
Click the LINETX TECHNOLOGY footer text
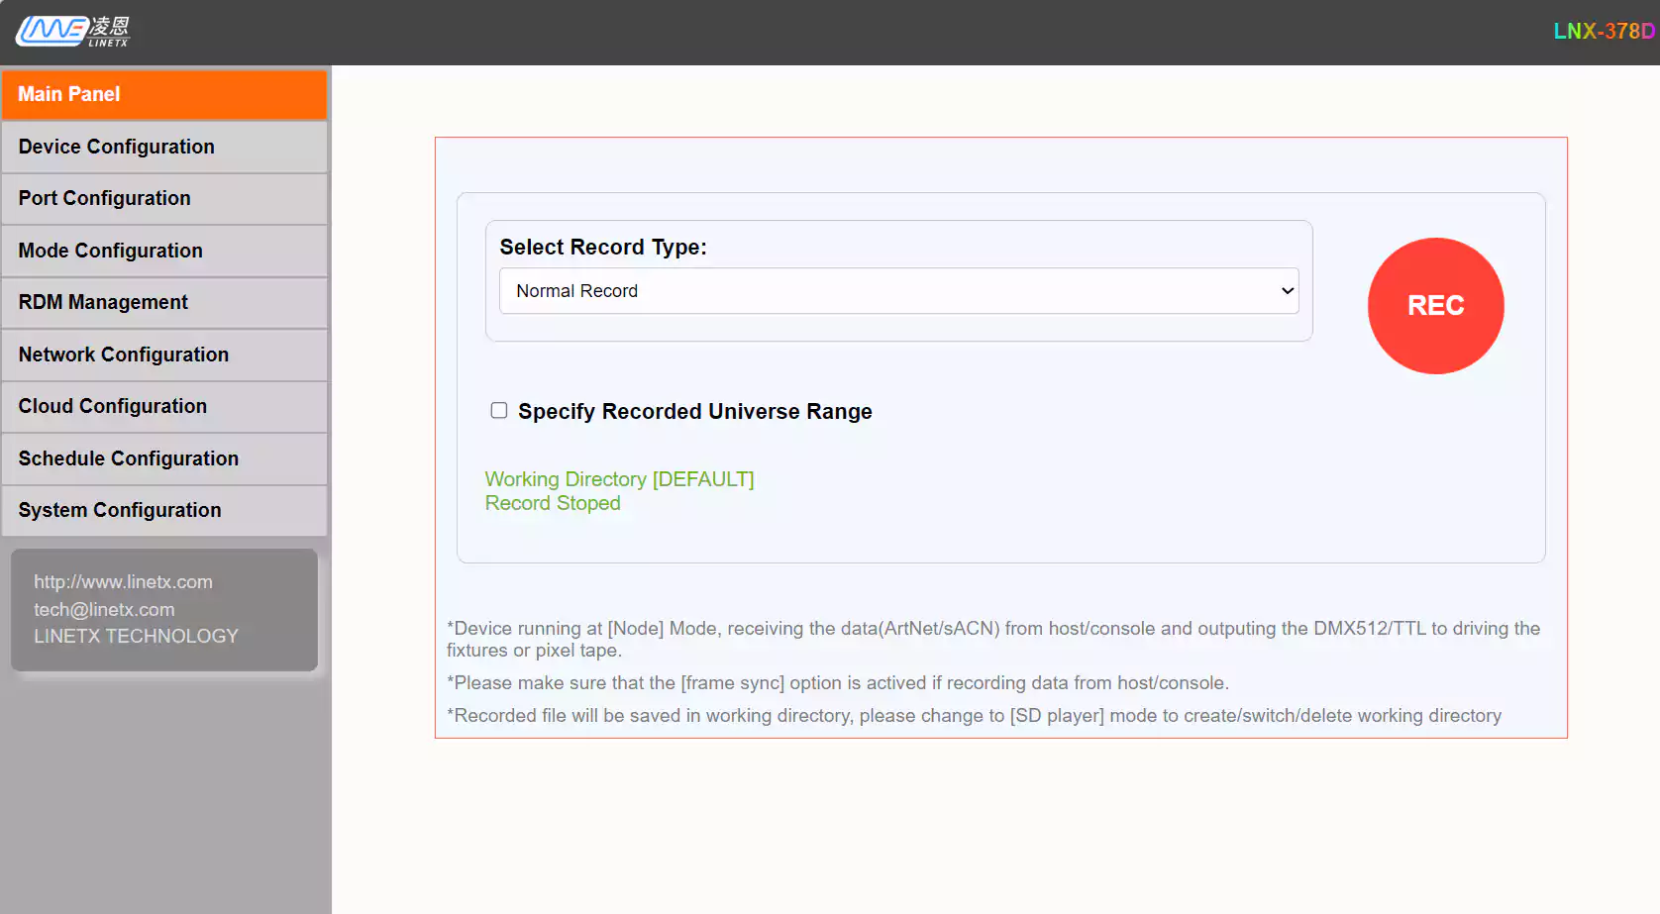136,636
